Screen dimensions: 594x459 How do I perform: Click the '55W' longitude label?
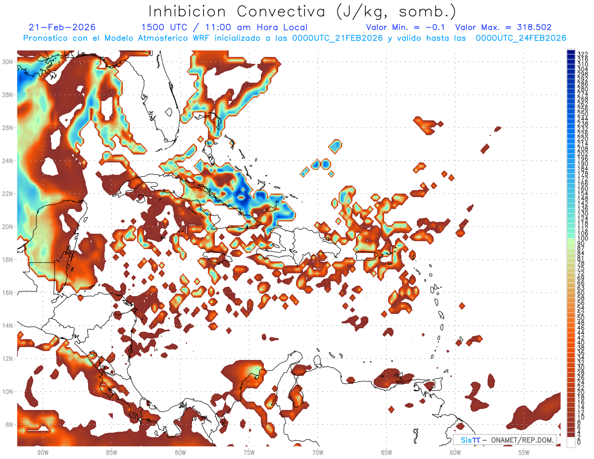[x=524, y=453]
